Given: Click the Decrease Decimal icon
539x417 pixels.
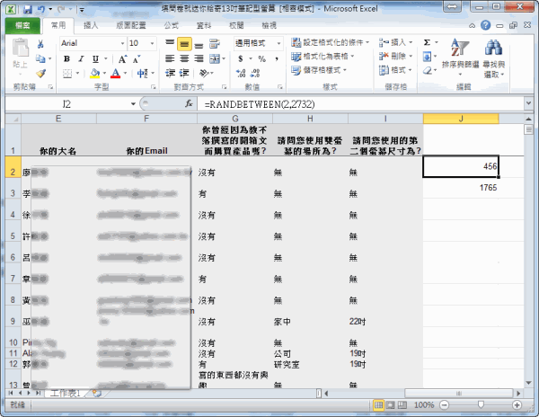Looking at the screenshot, I should click(255, 73).
